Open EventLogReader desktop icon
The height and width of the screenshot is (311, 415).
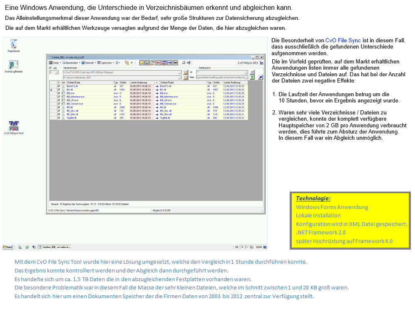tap(14, 66)
